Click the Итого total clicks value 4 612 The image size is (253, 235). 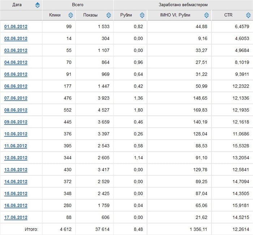click(x=64, y=229)
